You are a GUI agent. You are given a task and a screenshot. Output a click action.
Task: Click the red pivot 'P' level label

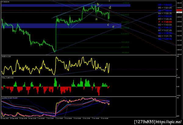point(165,22)
